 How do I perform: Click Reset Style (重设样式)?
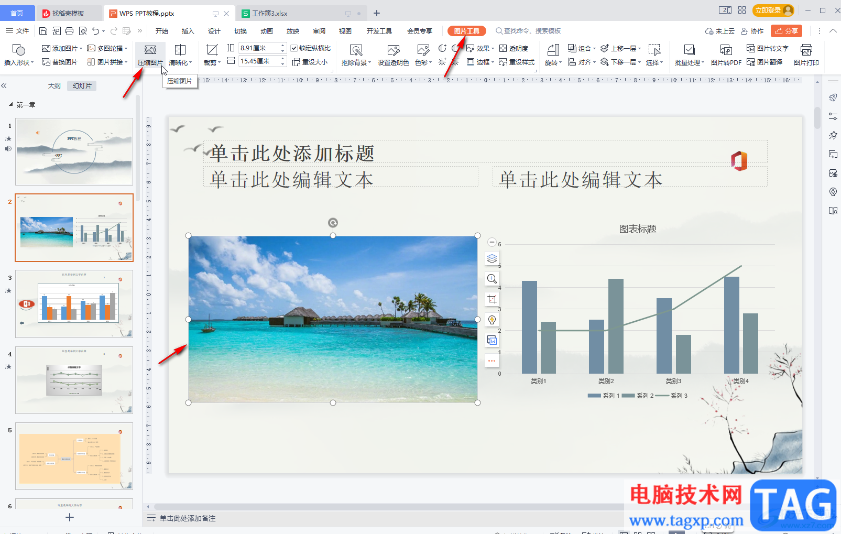point(517,62)
